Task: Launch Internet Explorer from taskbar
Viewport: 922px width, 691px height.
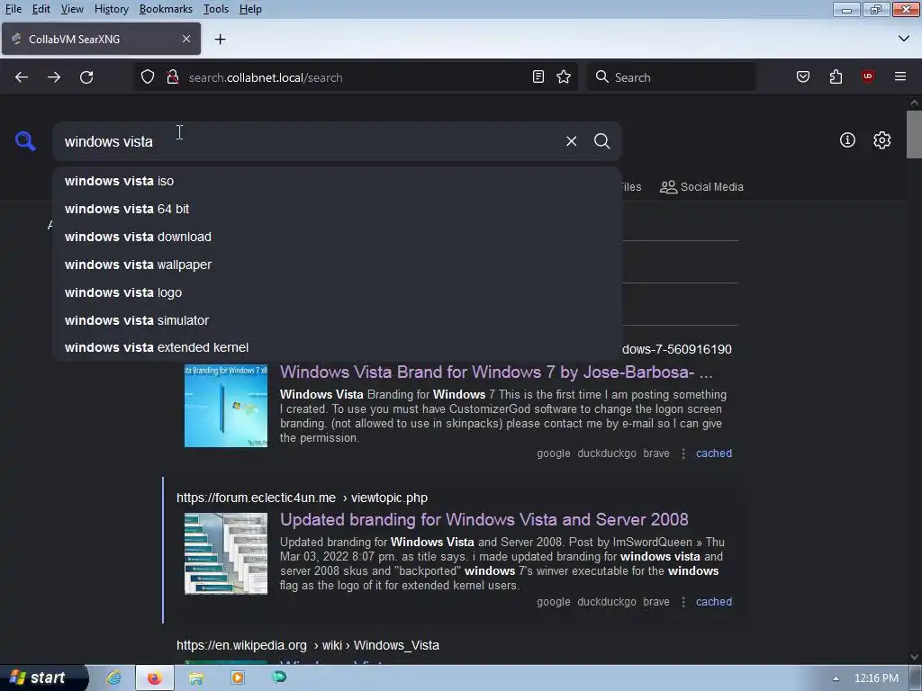Action: [x=113, y=678]
